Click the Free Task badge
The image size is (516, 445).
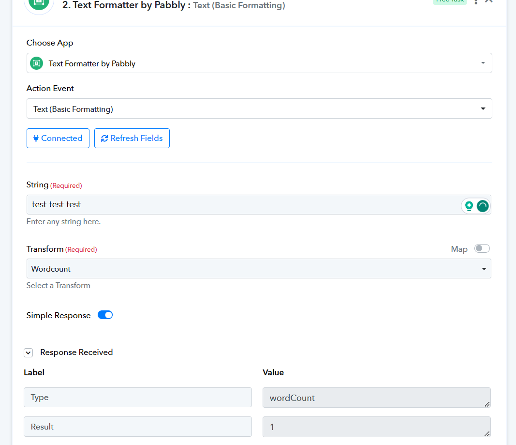450,1
